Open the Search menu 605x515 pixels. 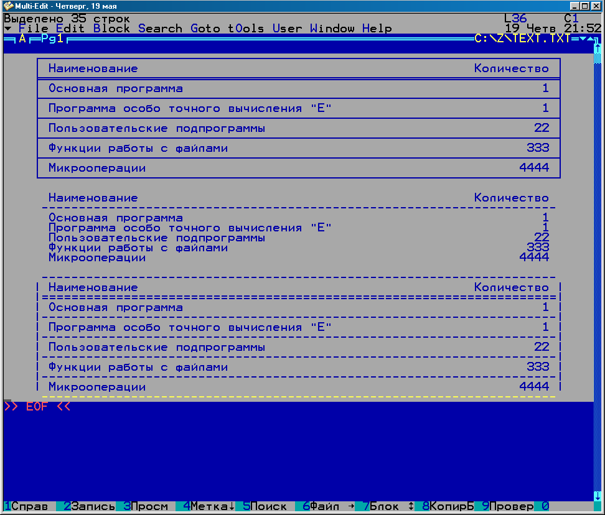(160, 29)
